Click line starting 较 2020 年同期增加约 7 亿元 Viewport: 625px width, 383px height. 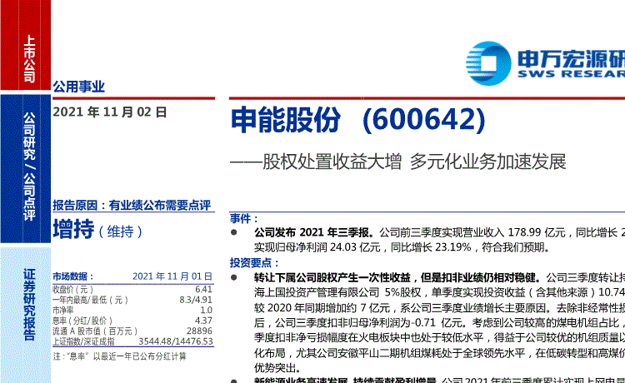(440, 308)
